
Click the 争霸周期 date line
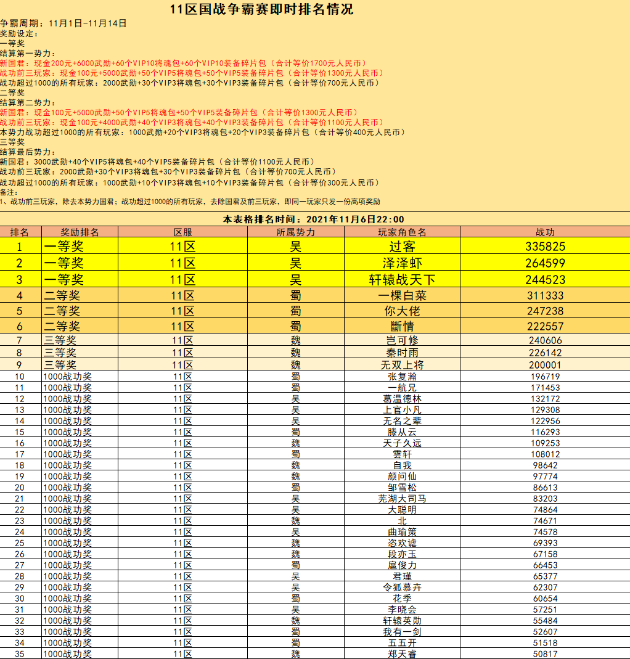63,23
